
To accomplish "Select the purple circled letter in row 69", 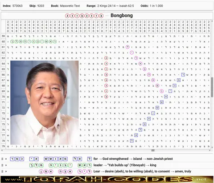I will [x=162, y=91].
